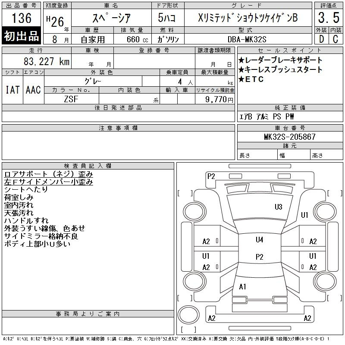Click the note 荷室しみ
The height and width of the screenshot is (345, 345).
click(x=19, y=198)
